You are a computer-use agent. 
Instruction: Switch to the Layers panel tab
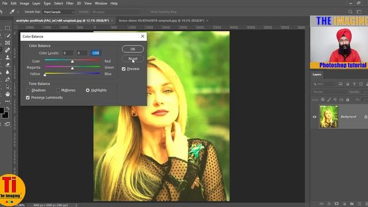[317, 74]
